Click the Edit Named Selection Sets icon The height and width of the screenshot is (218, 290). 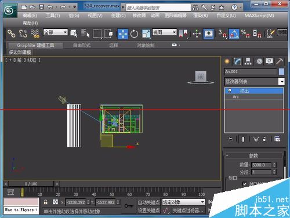coord(270,34)
